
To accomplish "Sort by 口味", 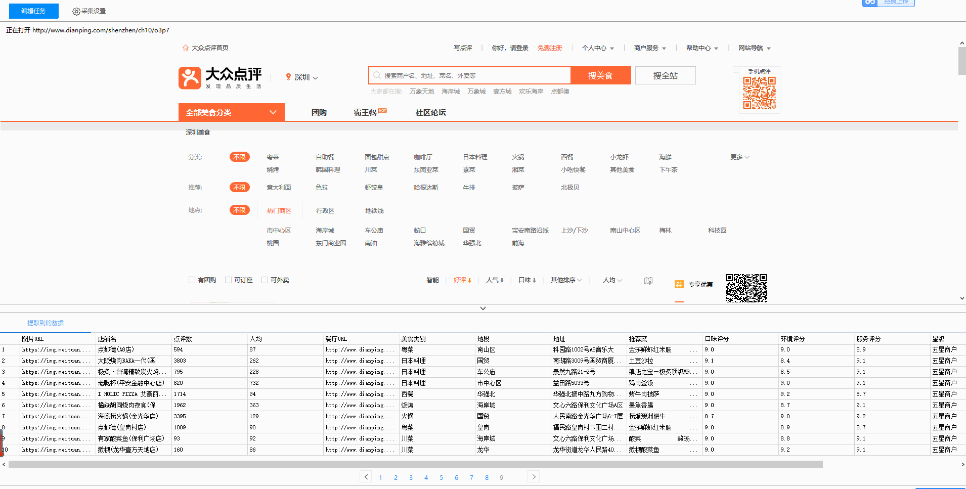I will coord(528,280).
